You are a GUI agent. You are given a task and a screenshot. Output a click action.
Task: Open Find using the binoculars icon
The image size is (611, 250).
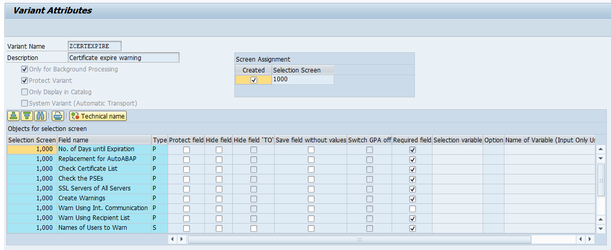point(40,116)
